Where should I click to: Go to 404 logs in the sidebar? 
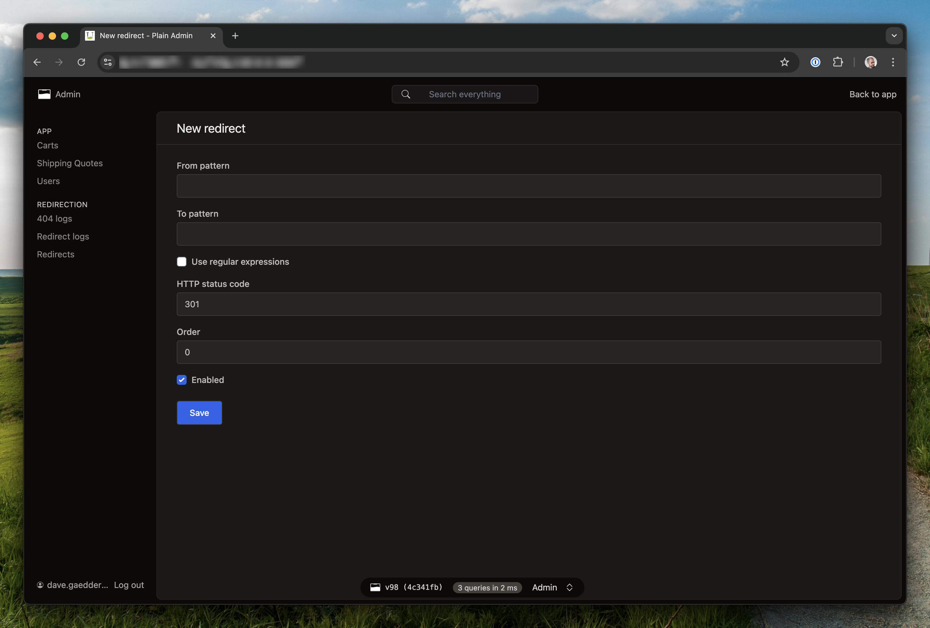coord(55,219)
